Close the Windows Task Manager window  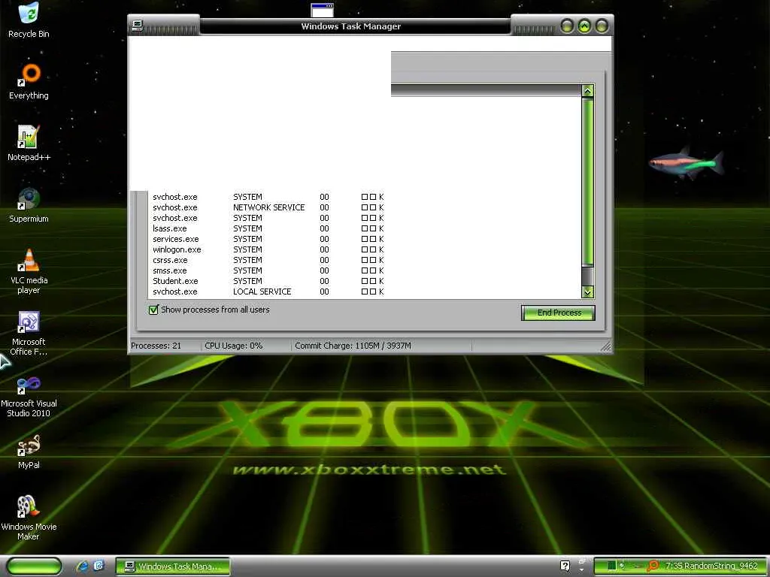pos(602,26)
